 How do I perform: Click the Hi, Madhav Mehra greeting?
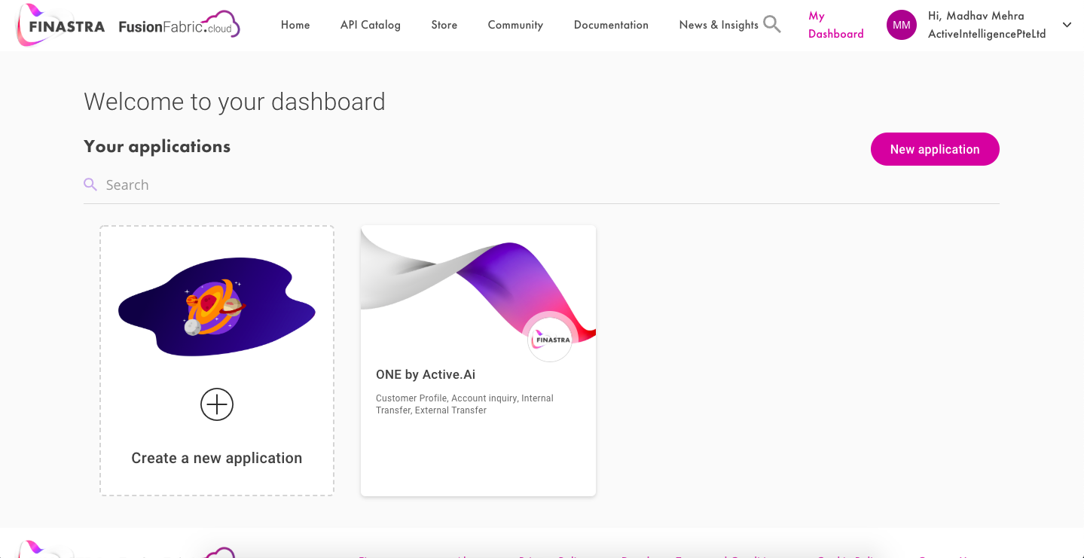pyautogui.click(x=976, y=16)
